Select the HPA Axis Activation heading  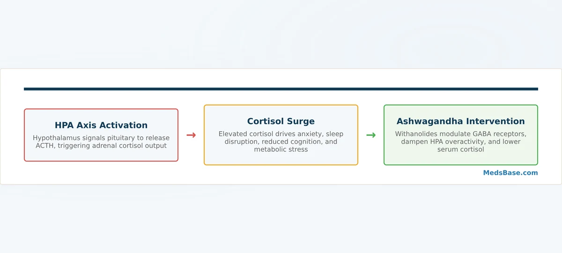click(101, 125)
